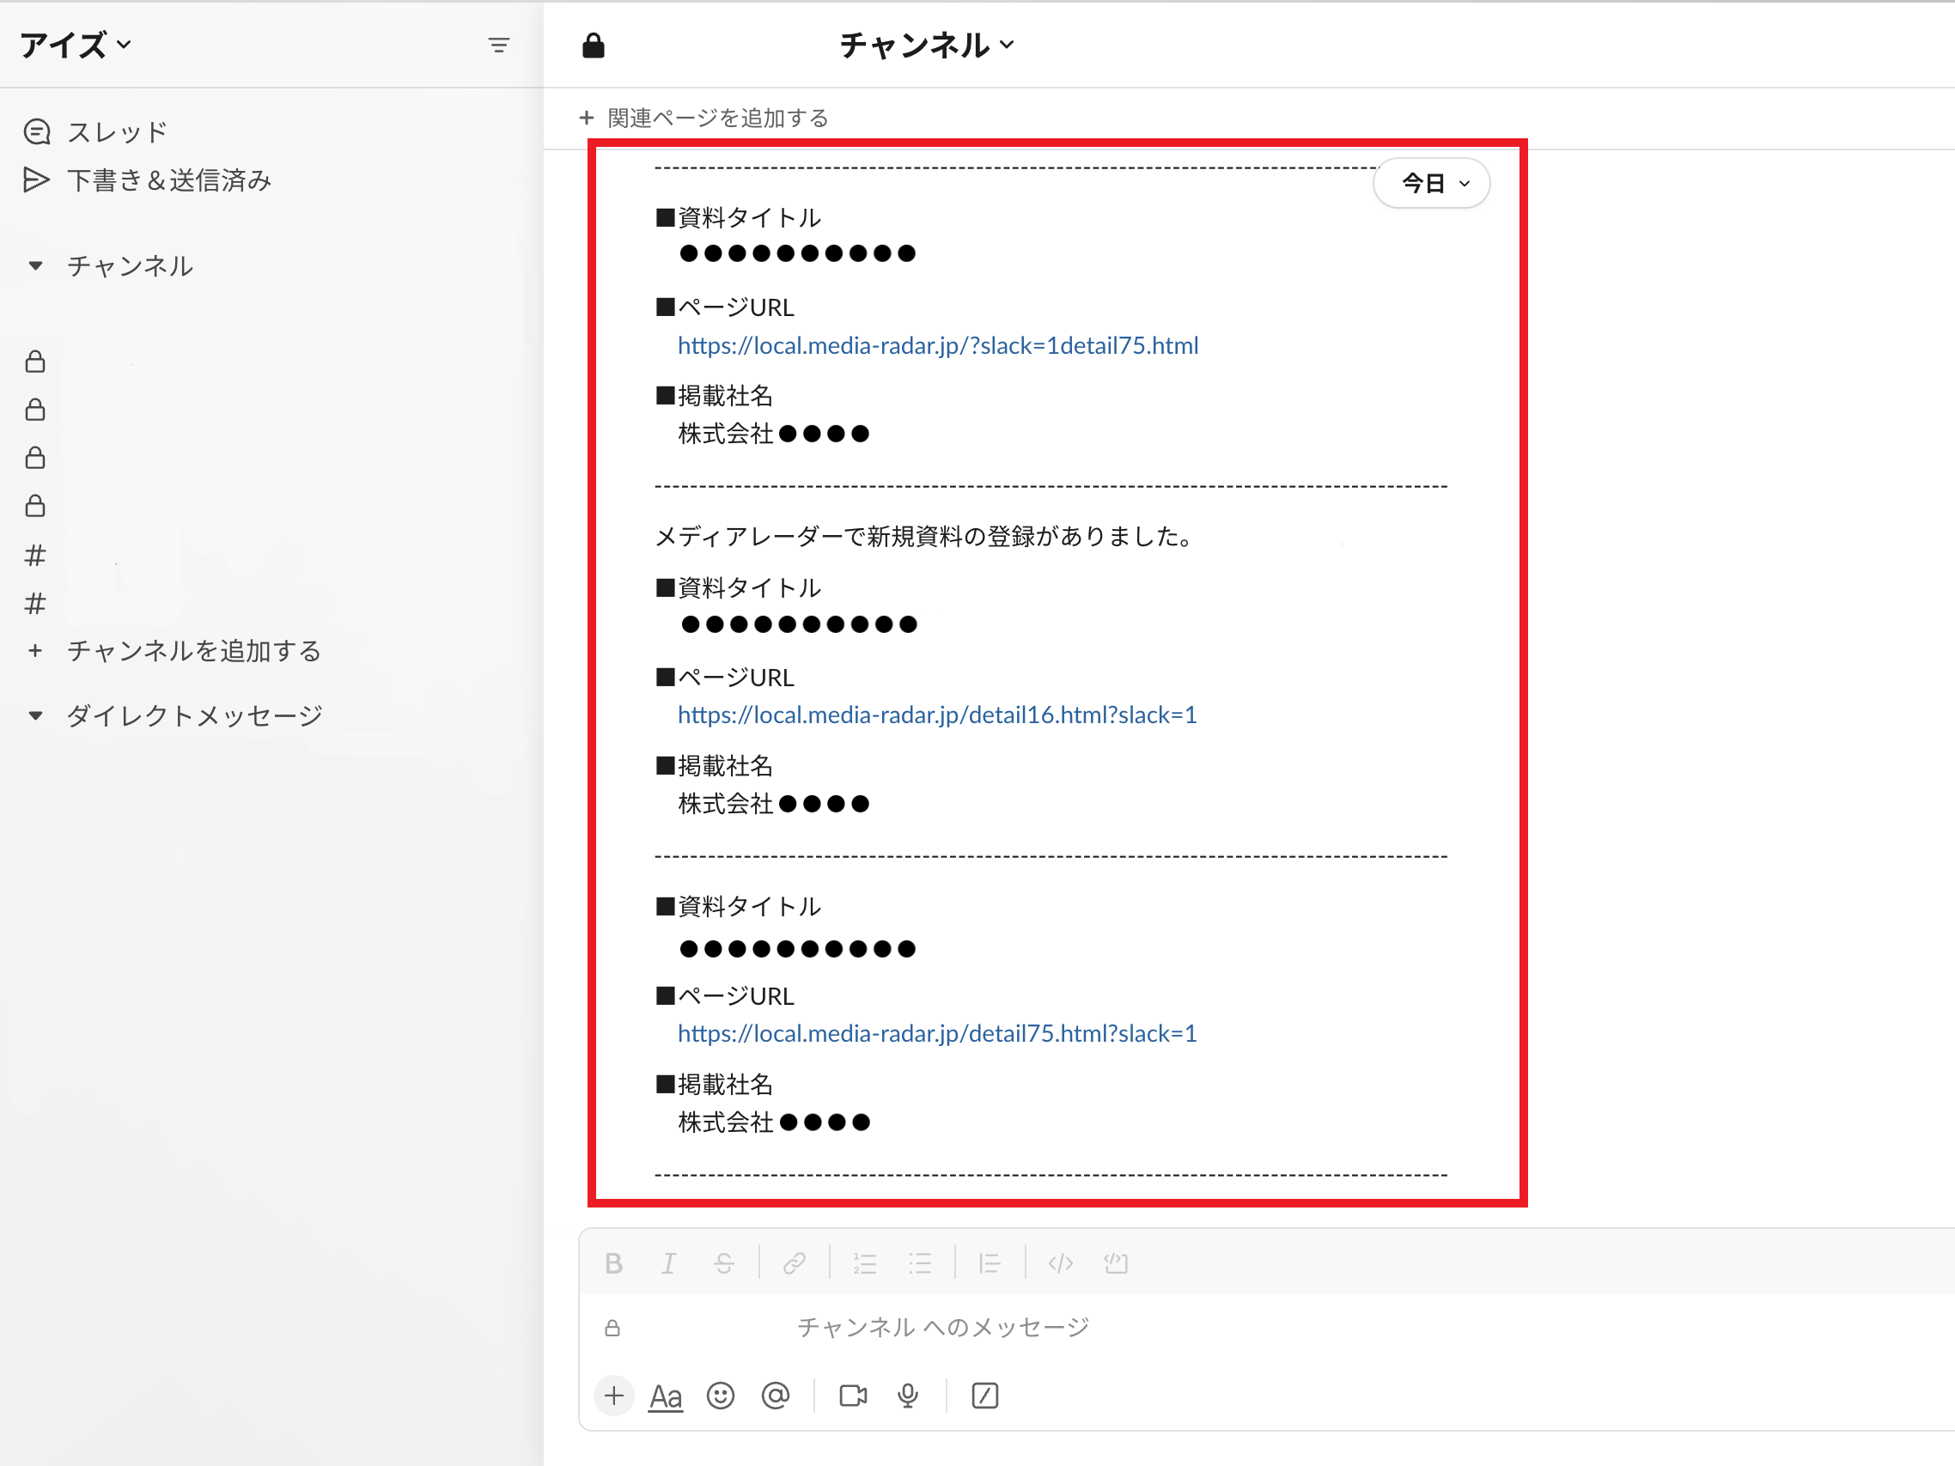Toggle bulleted list formatting
The height and width of the screenshot is (1466, 1955).
[920, 1262]
